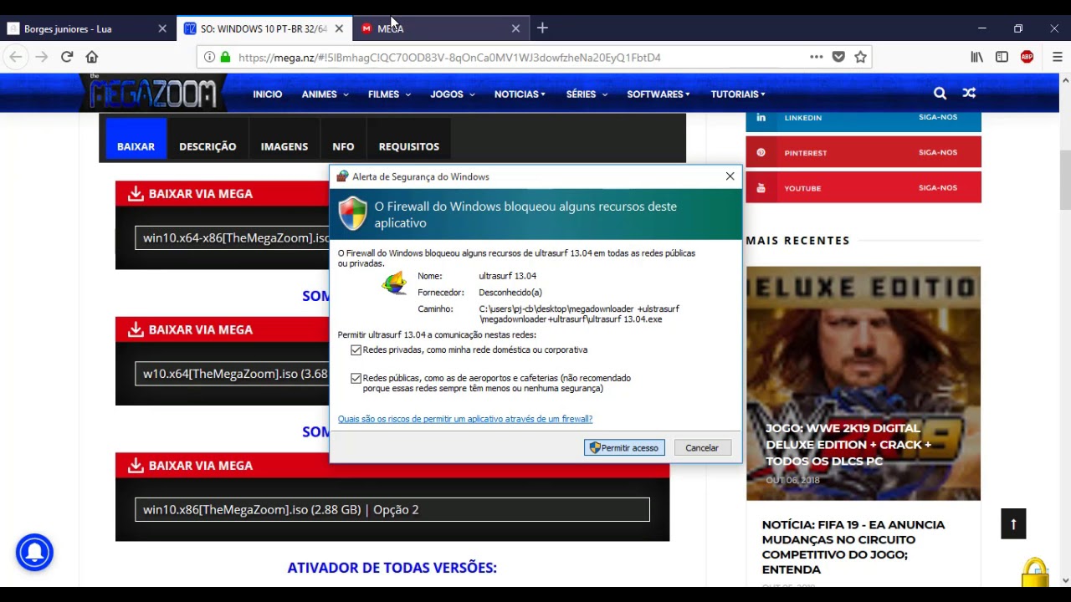Expand the JOGOS dropdown menu
1071x602 pixels.
tap(453, 94)
